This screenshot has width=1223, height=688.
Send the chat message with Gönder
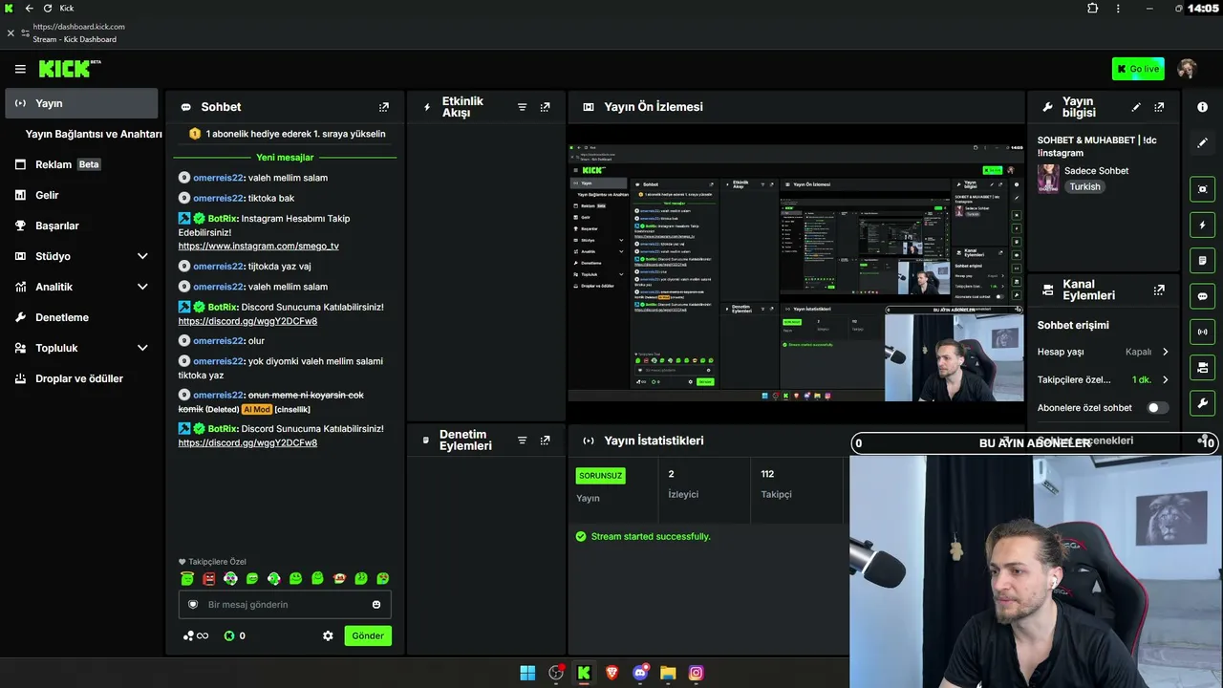(x=368, y=635)
